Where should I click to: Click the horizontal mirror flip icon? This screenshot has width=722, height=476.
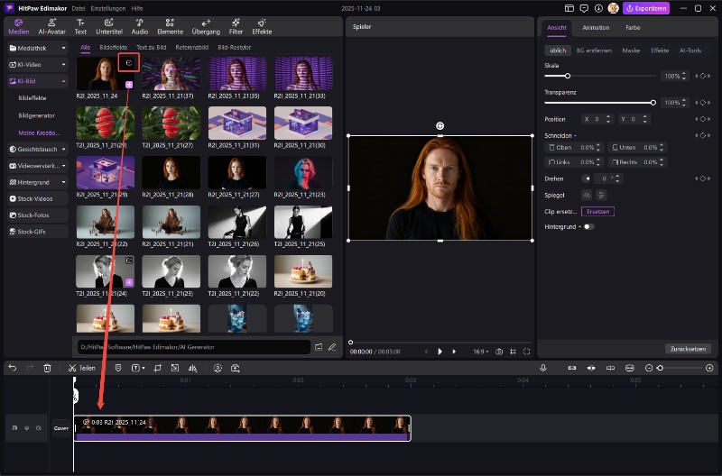[587, 195]
